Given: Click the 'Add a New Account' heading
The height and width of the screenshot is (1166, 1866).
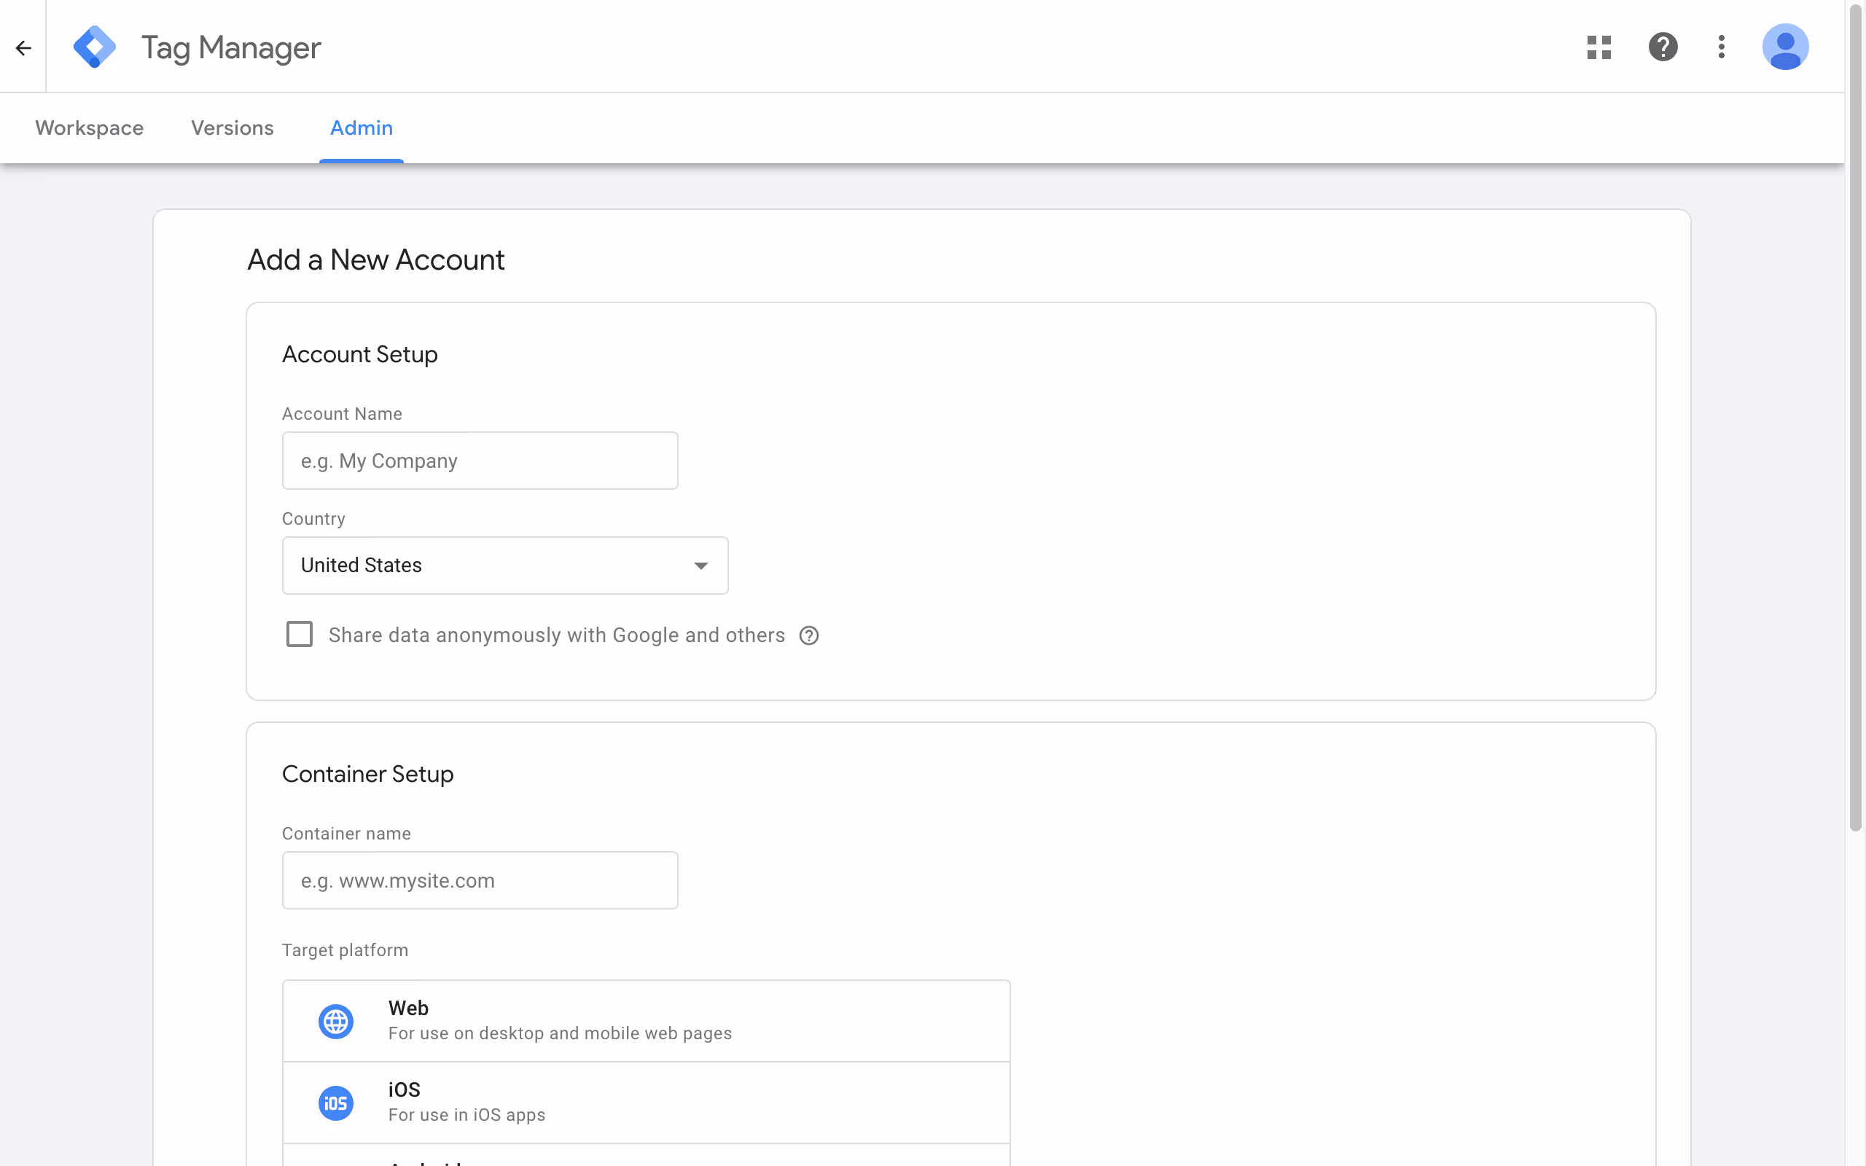Looking at the screenshot, I should [375, 261].
